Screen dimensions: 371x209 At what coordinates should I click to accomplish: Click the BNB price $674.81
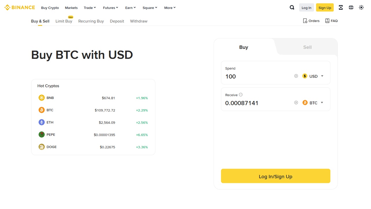click(108, 98)
